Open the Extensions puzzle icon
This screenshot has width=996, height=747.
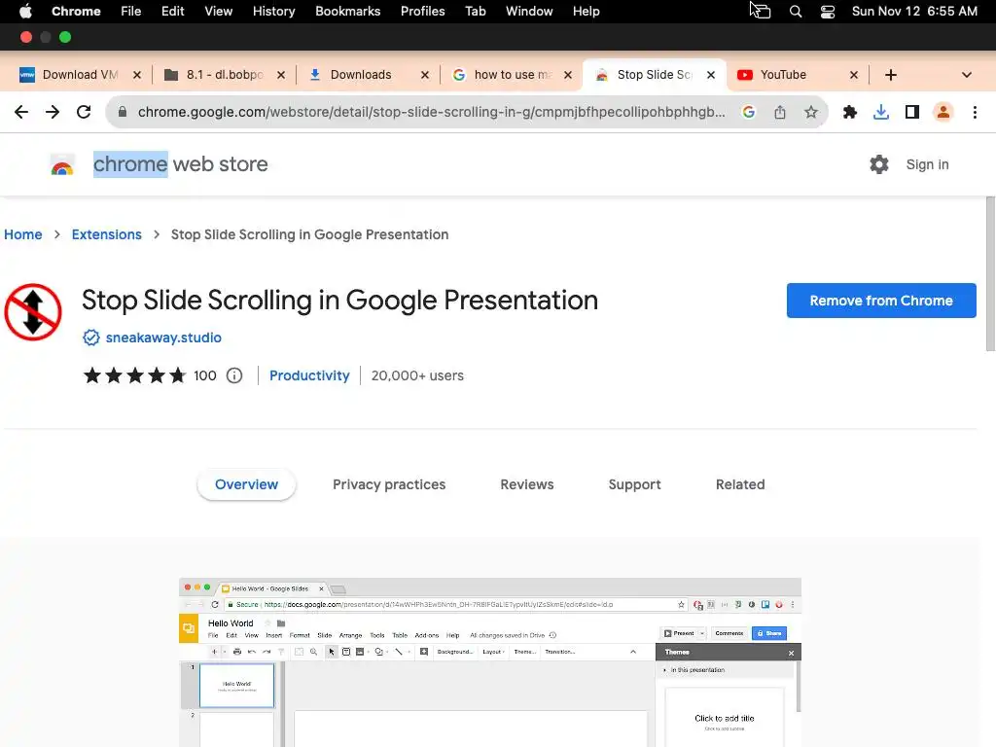coord(850,113)
